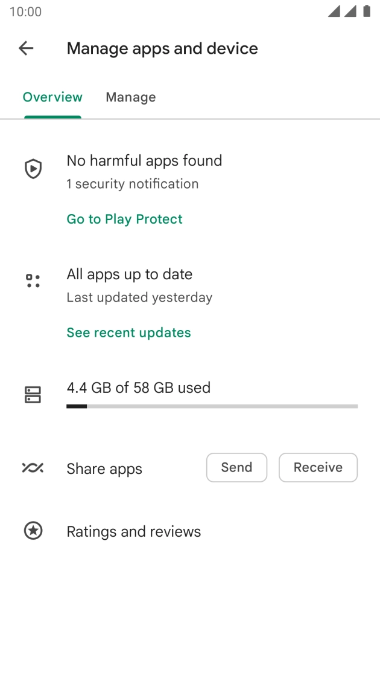Tap the storage drive icon
The width and height of the screenshot is (380, 677).
(33, 395)
